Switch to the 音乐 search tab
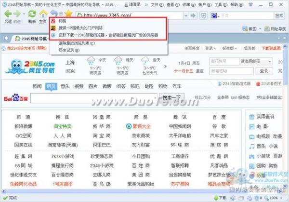The width and height of the screenshot is (289, 202). [65, 86]
